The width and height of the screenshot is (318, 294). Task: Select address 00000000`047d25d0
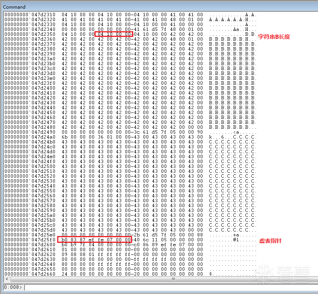pos(30,230)
